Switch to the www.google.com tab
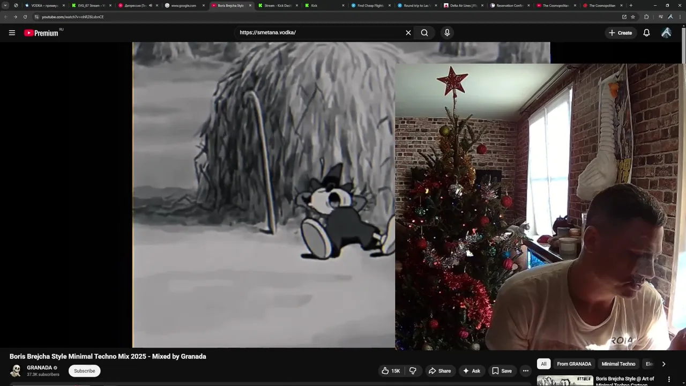 click(184, 5)
